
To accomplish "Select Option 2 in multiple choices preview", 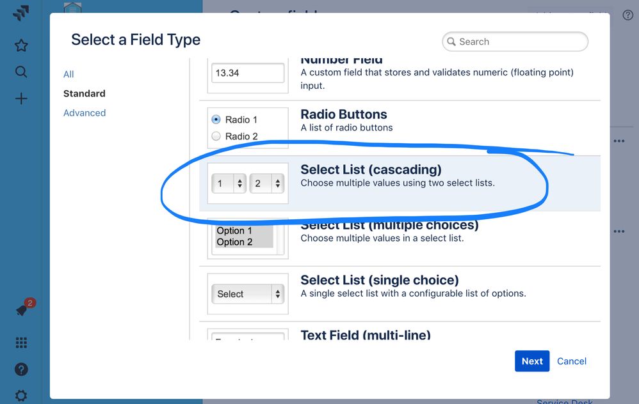I will [244, 242].
